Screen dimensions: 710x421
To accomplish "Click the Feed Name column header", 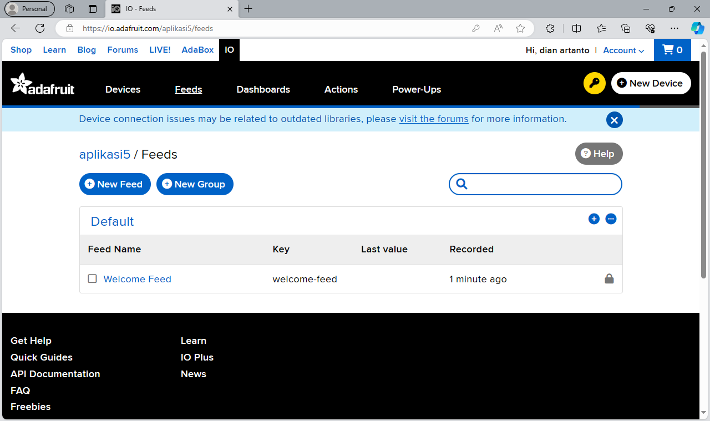I will (x=114, y=249).
